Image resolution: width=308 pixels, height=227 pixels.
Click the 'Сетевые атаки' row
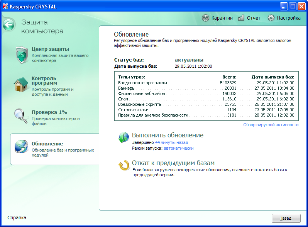[x=206, y=110]
